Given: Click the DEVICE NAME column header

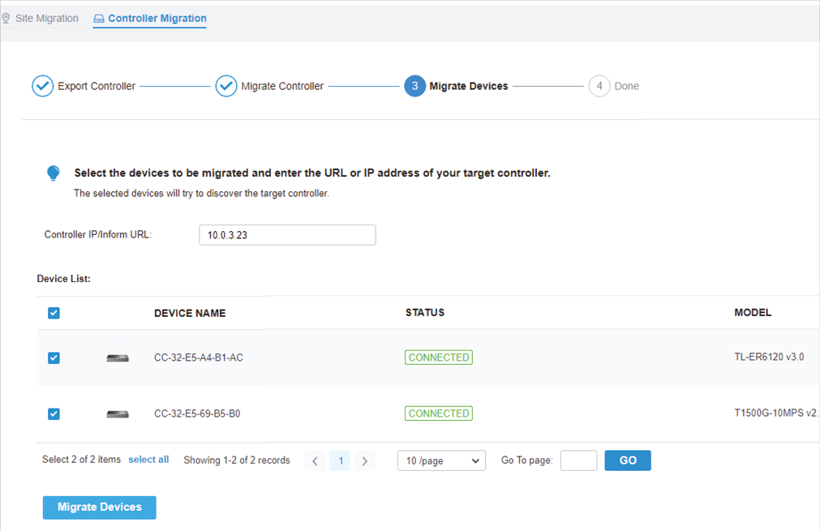Looking at the screenshot, I should 190,313.
